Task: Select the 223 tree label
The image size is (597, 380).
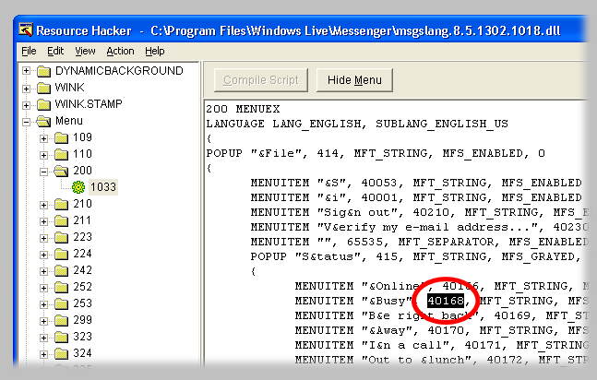Action: [83, 237]
